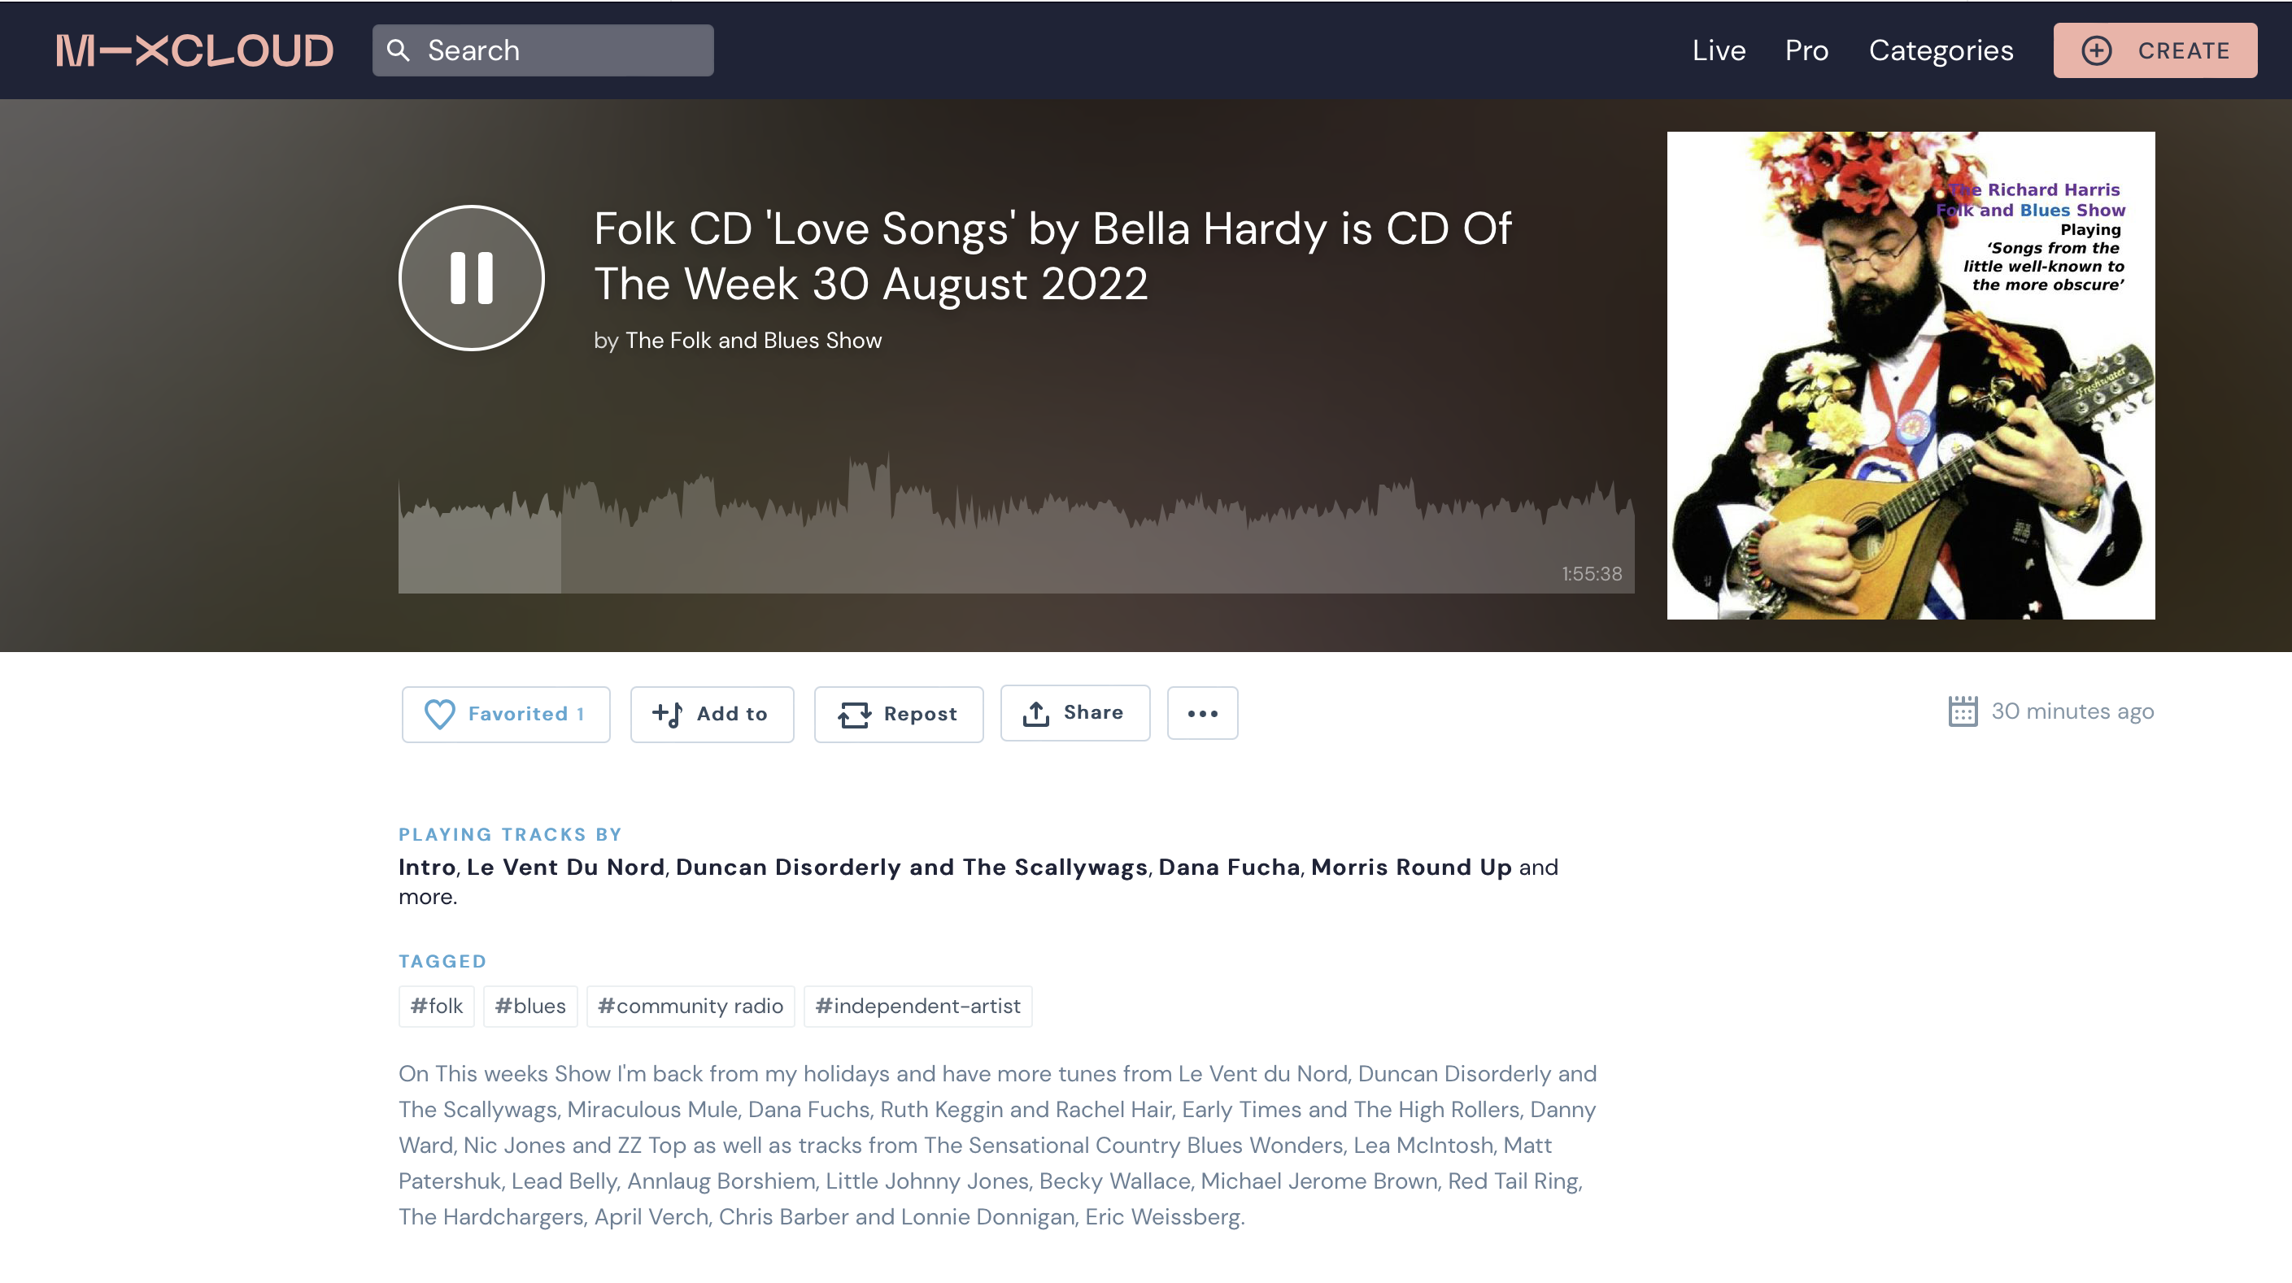This screenshot has height=1283, width=2292.
Task: Click the calendar icon beside upload time
Action: pyautogui.click(x=1962, y=711)
